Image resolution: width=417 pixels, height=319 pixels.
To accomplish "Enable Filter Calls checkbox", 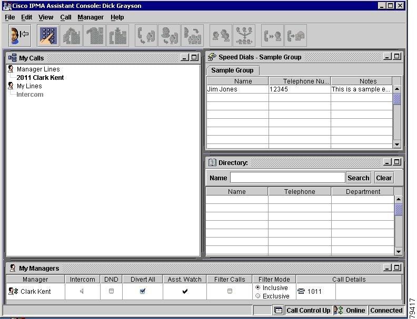I will [x=230, y=291].
